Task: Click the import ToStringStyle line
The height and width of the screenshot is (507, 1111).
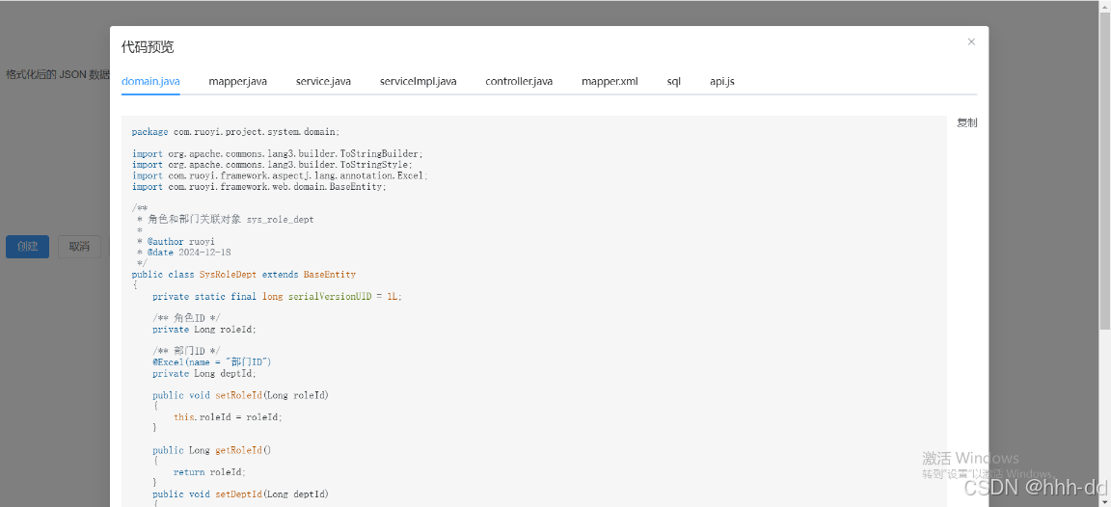Action: pos(272,164)
